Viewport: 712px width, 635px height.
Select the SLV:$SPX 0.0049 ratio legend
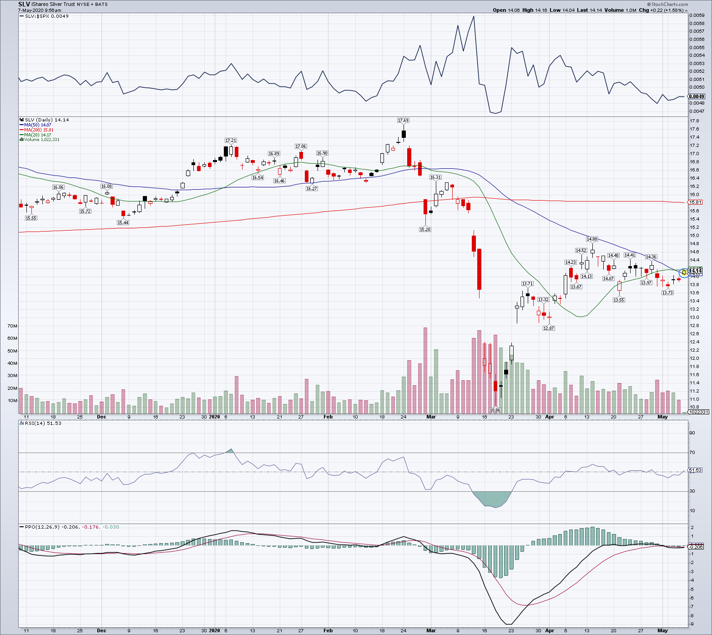[44, 16]
